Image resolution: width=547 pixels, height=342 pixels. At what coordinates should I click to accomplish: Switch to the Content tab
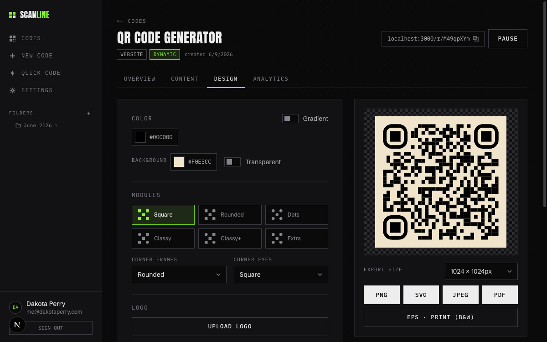tap(185, 79)
